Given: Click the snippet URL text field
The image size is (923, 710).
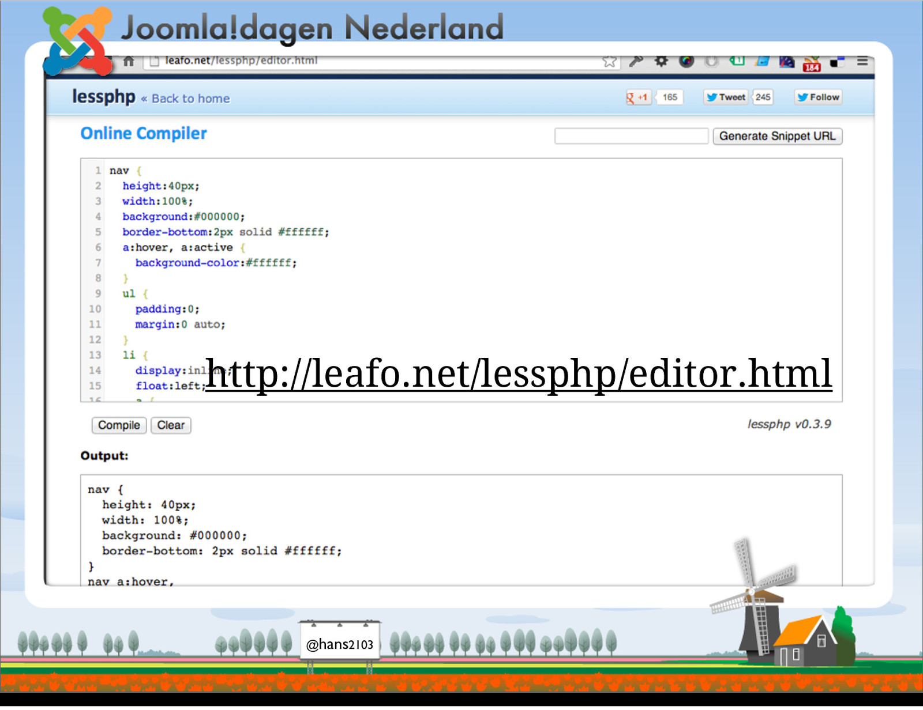Looking at the screenshot, I should tap(631, 136).
